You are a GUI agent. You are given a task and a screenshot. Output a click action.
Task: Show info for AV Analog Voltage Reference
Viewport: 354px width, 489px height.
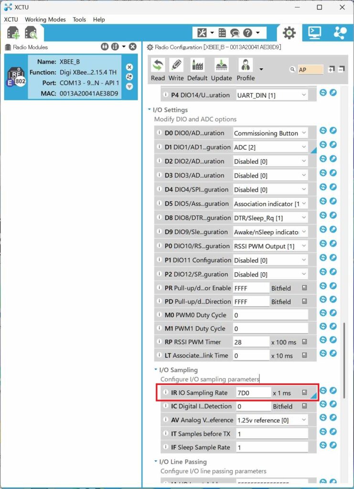(x=166, y=419)
